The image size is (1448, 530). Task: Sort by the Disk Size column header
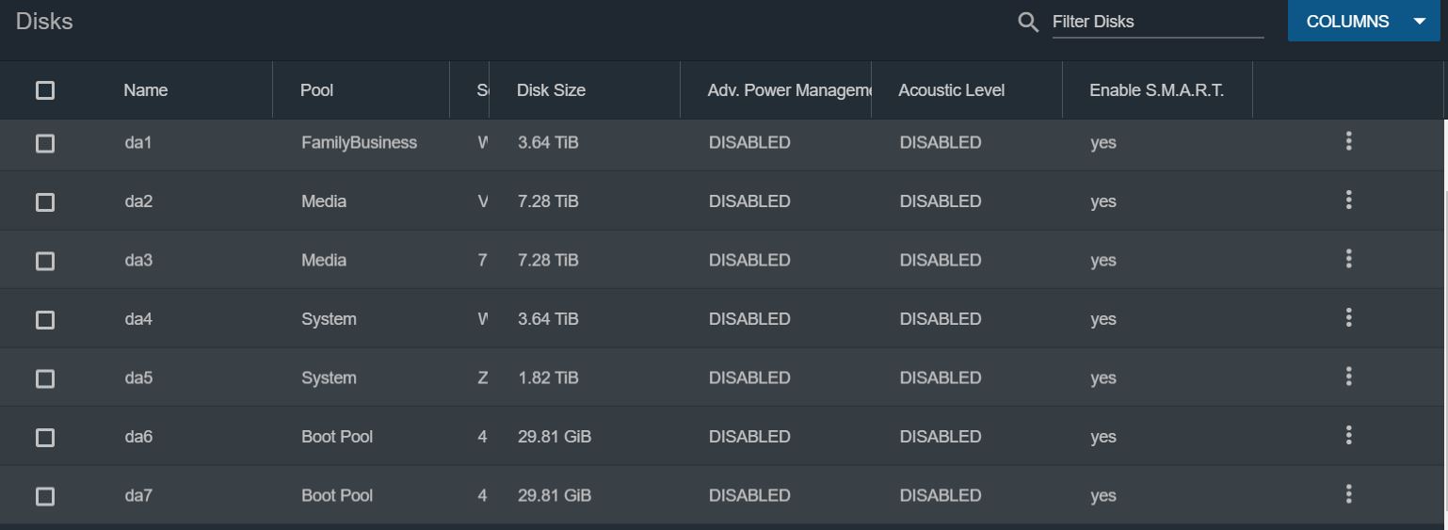click(551, 90)
